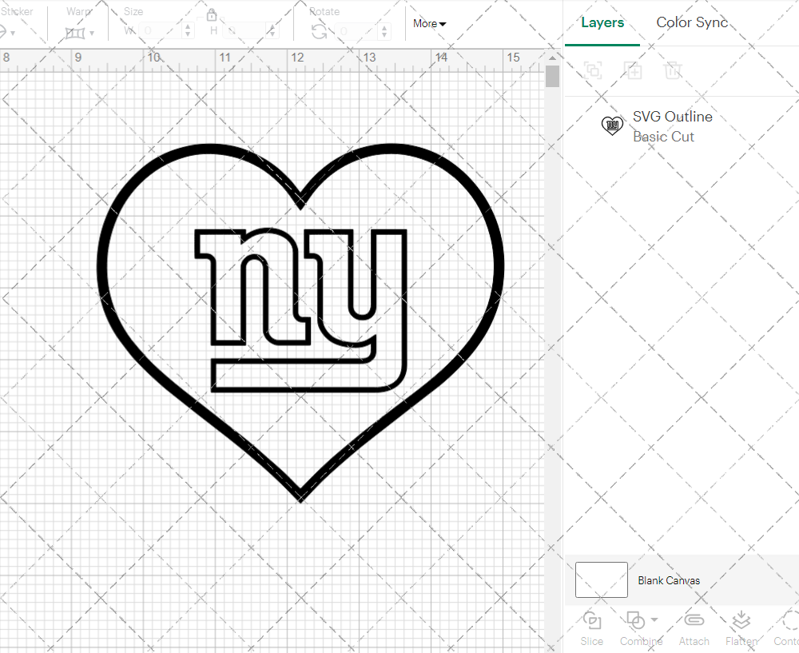The image size is (799, 653).
Task: Increase width using the stepper arrow
Action: click(x=188, y=26)
